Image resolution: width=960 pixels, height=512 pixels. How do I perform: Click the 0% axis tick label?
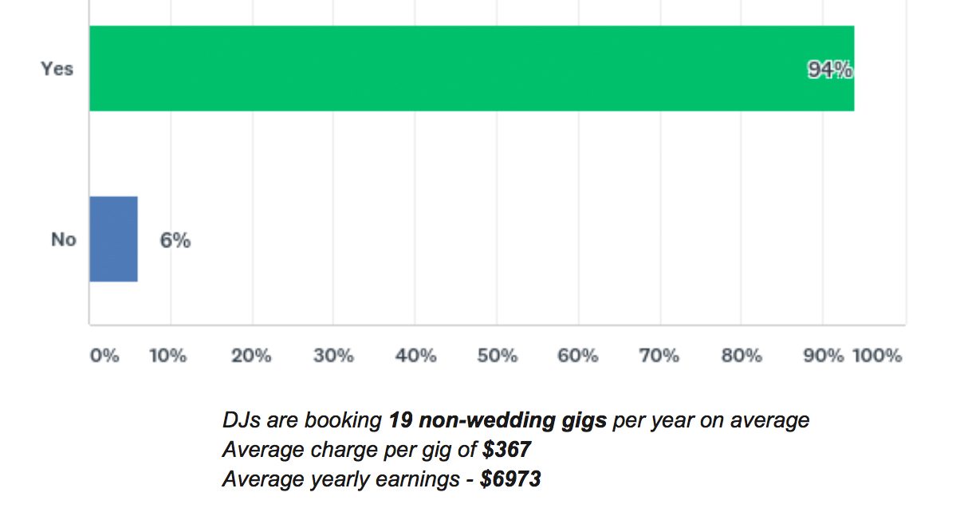104,356
